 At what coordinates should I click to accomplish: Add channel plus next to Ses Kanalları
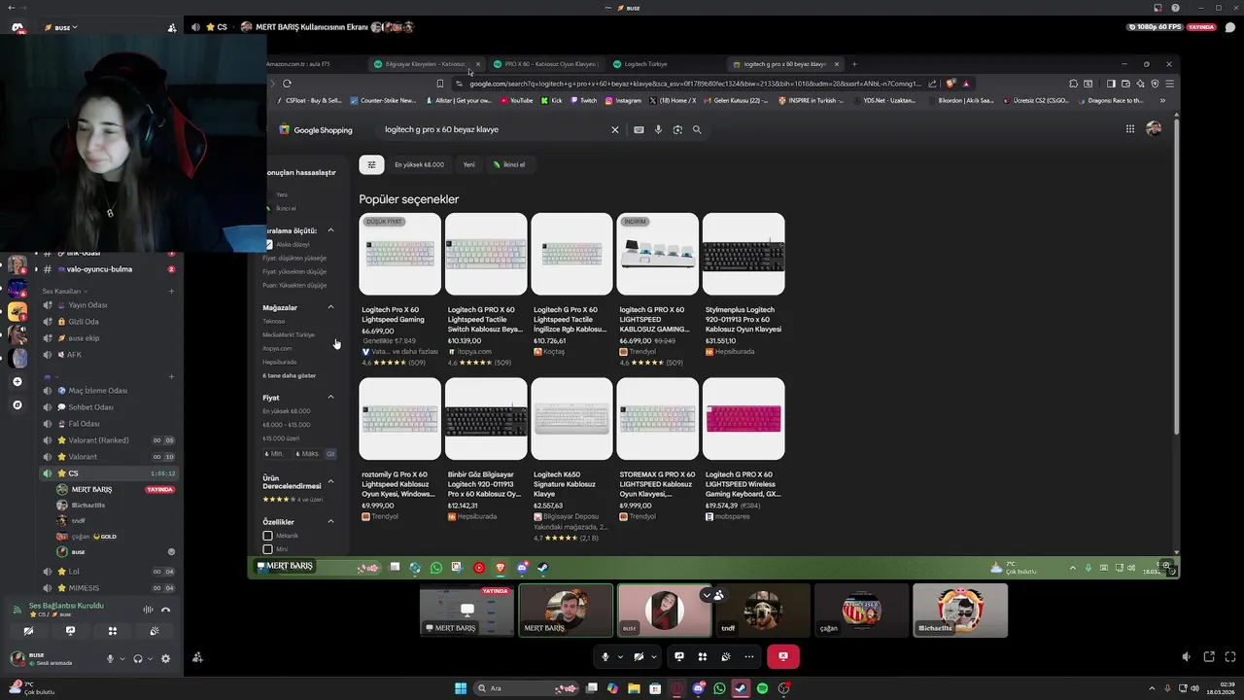coord(171,291)
